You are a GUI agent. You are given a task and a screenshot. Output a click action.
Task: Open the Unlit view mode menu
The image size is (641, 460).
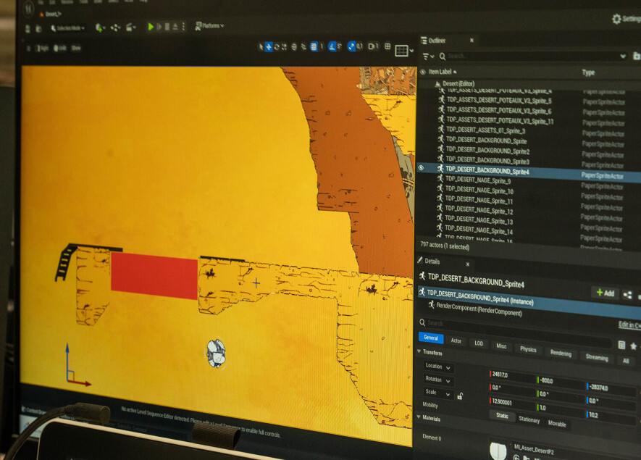(59, 49)
